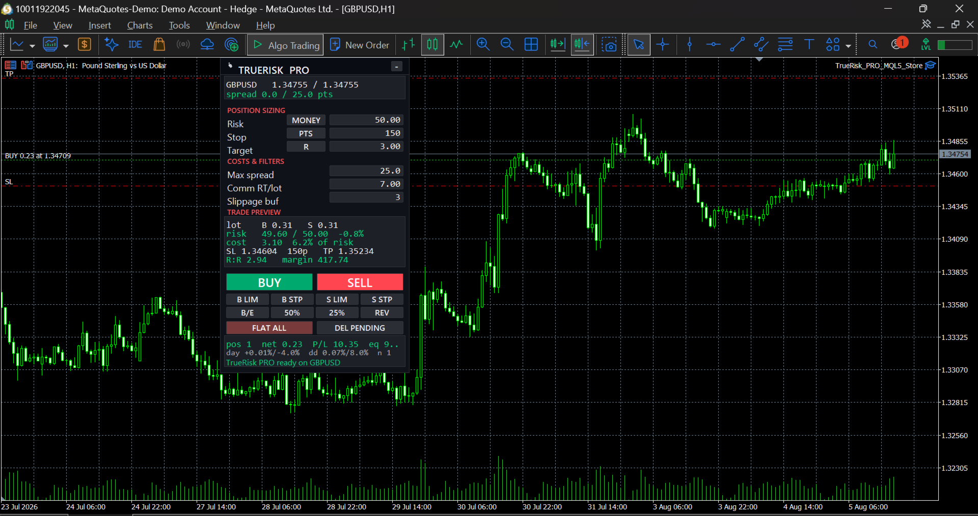Click the B LIM buy limit button

tap(248, 300)
